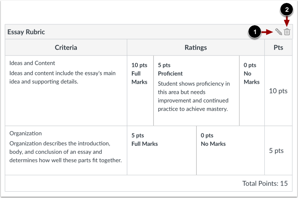
Task: Click the number 1 annotation marker
Action: point(255,32)
